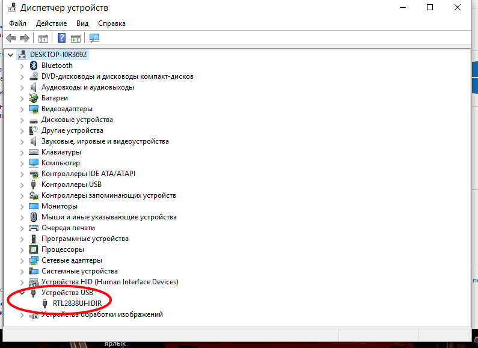The height and width of the screenshot is (348, 478).
Task: Expand the Bluetooth category arrow
Action: click(x=22, y=66)
